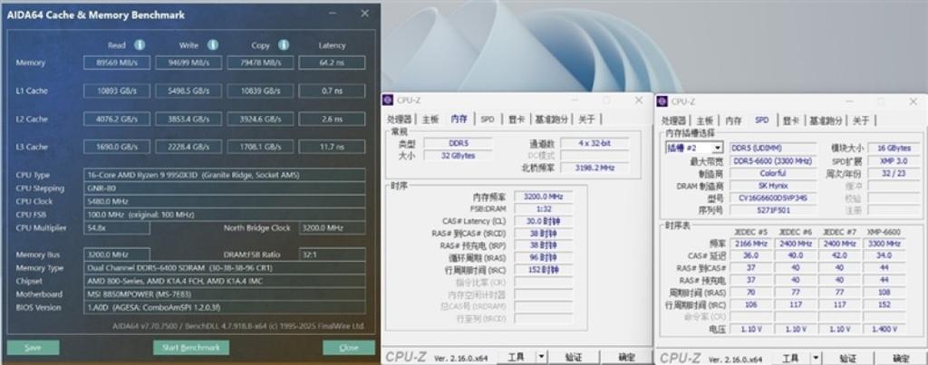This screenshot has height=365, width=928.
Task: Click the 北桥频率 value 3198.2 MHz
Action: coord(594,168)
